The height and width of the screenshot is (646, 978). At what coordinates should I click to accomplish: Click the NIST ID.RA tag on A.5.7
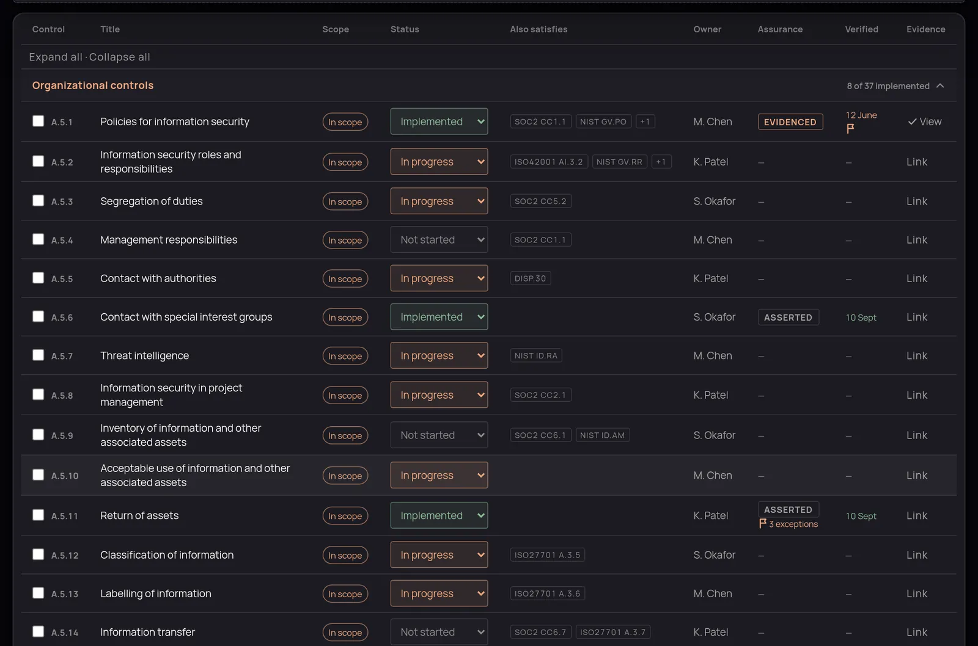point(536,355)
